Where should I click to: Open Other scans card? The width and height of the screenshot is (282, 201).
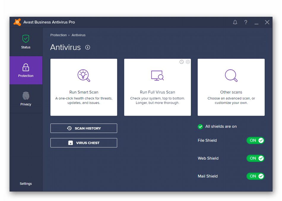click(231, 87)
